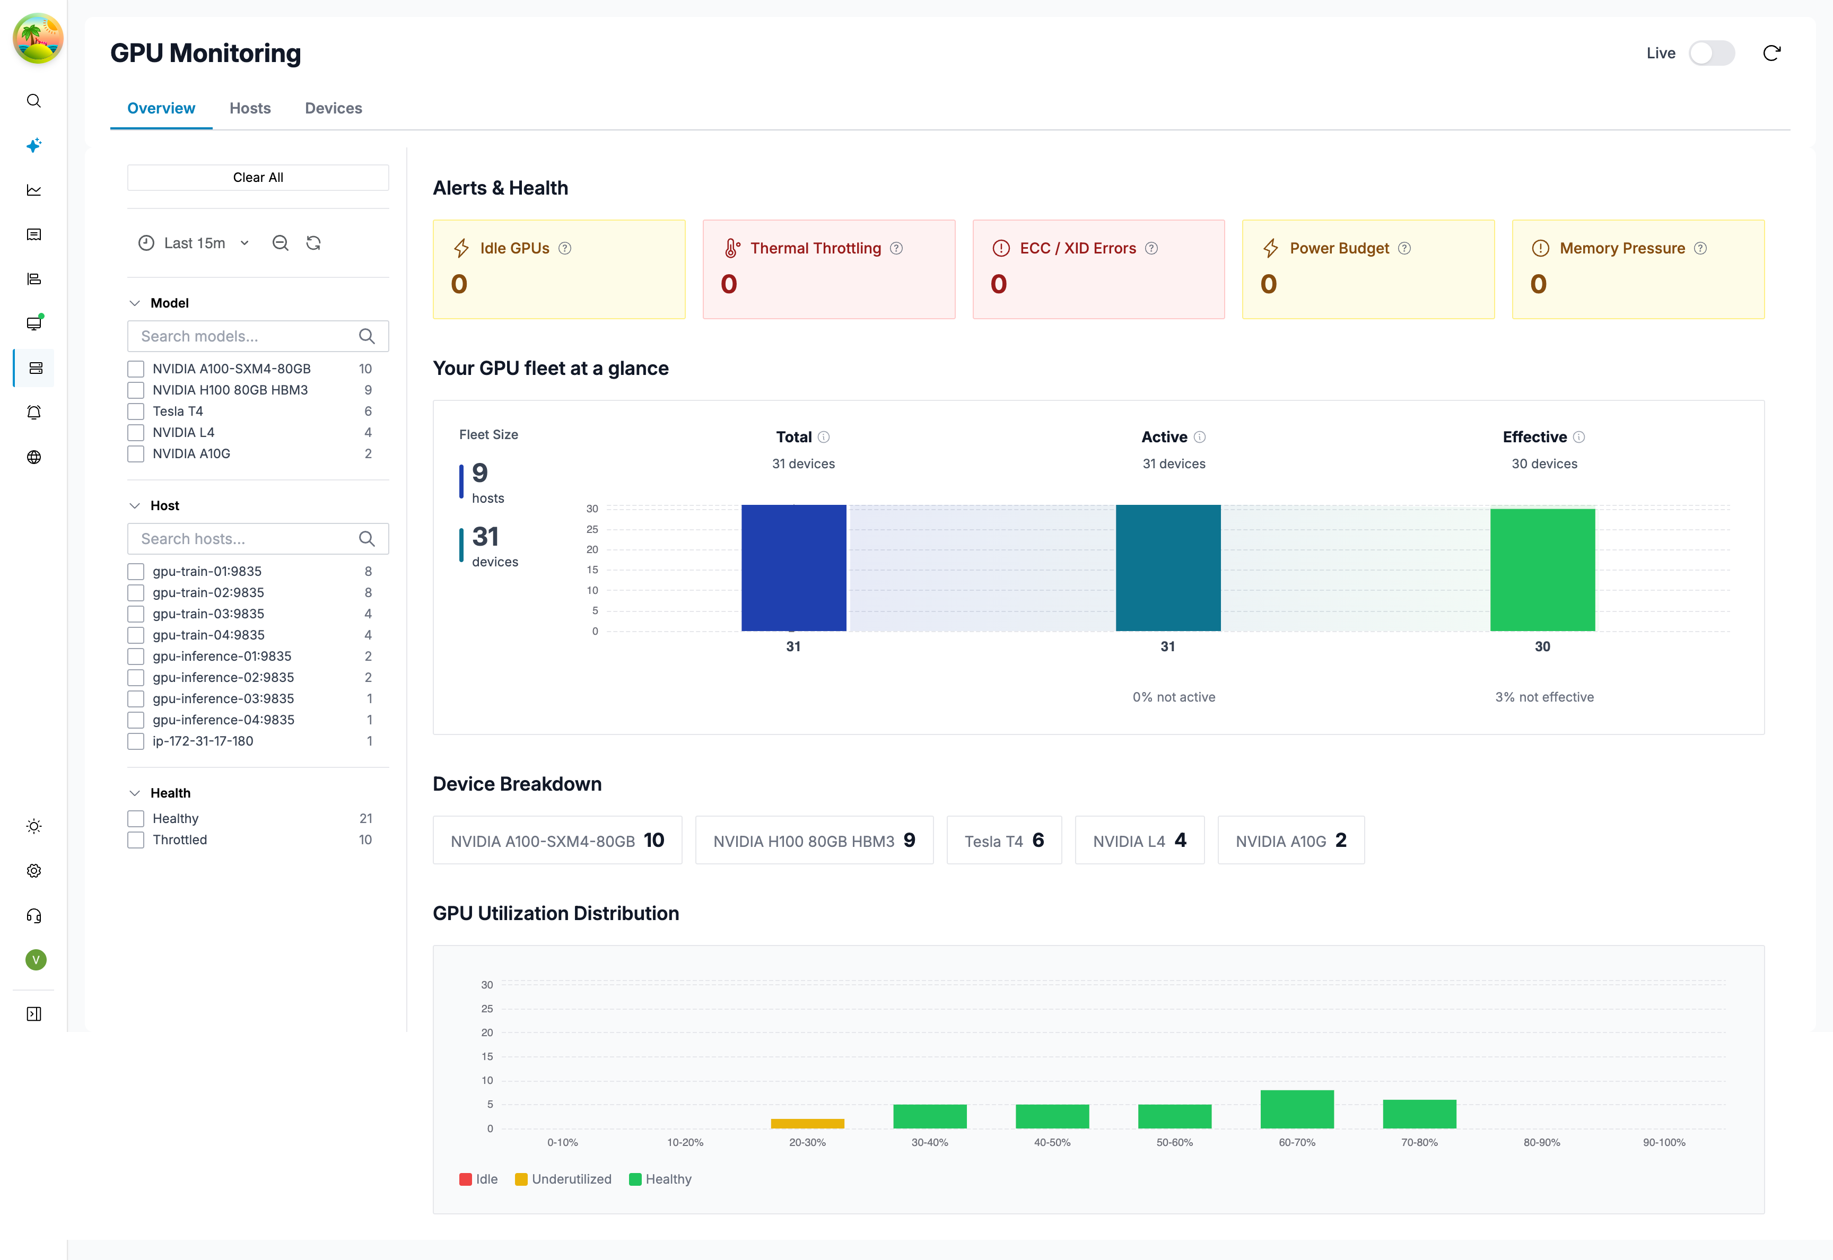Click help icon beside Memory Pressure

(x=1700, y=248)
